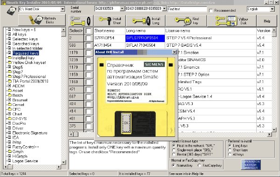280x177 pixels.
Task: Select FastCopy key option
Action: tap(199, 165)
